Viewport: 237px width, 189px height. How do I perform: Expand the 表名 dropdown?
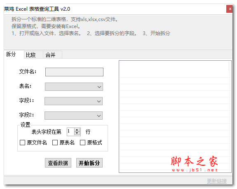pyautogui.click(x=74, y=87)
